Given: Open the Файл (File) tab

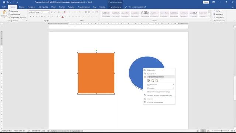Looking at the screenshot, I should (4, 7).
